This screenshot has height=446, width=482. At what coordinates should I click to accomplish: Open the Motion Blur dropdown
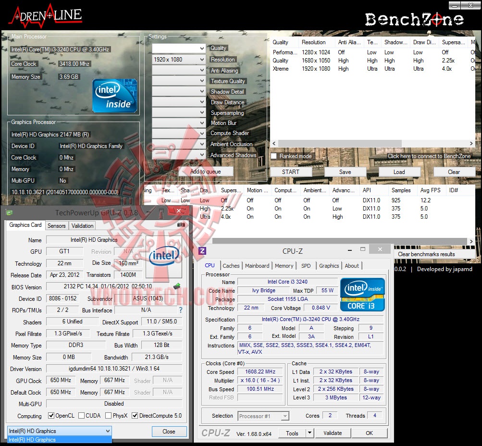pyautogui.click(x=179, y=123)
